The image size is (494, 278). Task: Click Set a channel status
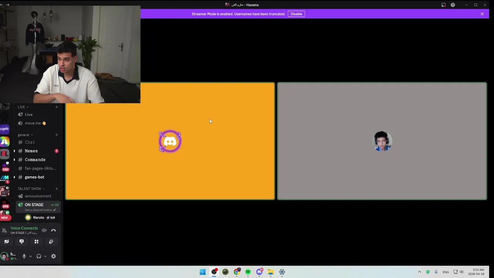pyautogui.click(x=40, y=210)
